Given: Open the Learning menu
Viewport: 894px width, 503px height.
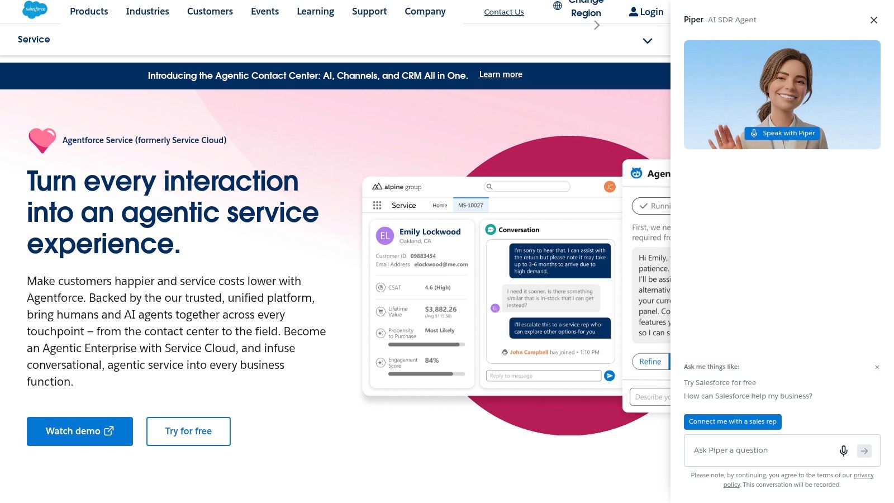Looking at the screenshot, I should click(x=316, y=11).
